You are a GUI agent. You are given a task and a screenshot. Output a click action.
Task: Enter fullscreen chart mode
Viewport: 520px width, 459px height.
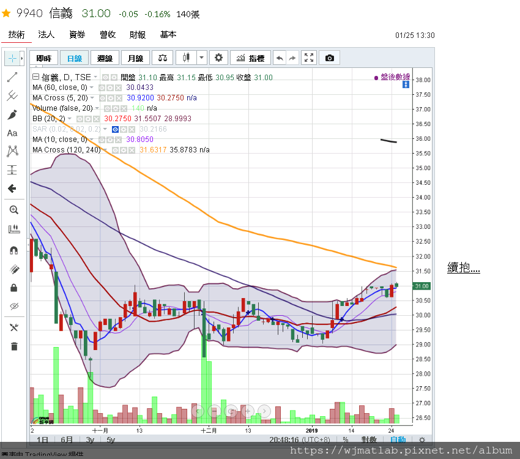pyautogui.click(x=309, y=58)
